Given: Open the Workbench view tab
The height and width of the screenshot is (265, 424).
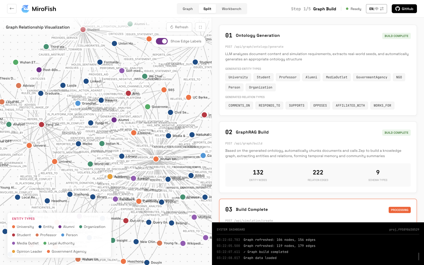Looking at the screenshot, I should coord(231,9).
